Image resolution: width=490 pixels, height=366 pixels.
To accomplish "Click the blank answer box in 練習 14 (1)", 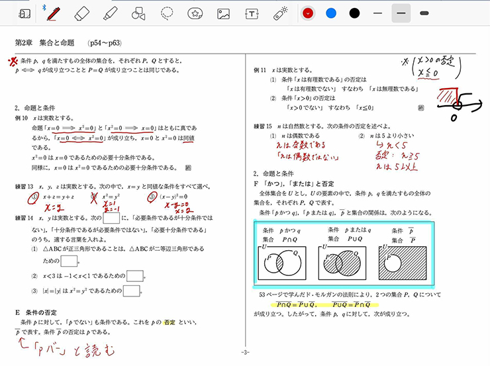I will click(x=69, y=261).
